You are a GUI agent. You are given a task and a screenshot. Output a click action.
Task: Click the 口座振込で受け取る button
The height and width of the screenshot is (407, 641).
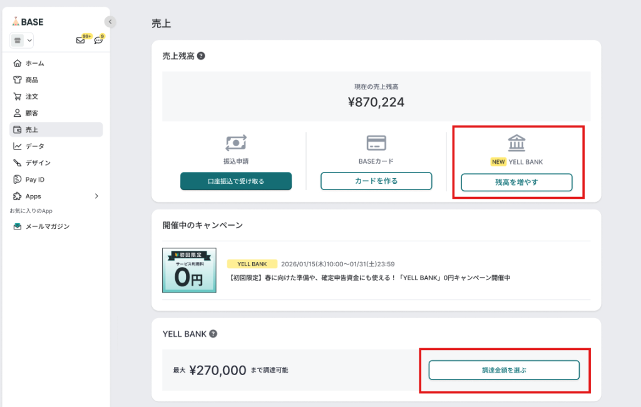click(x=236, y=181)
